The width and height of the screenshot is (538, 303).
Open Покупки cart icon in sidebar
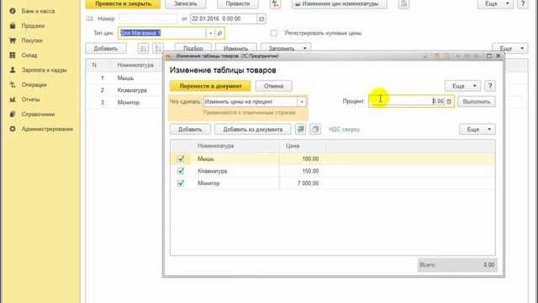coord(13,40)
